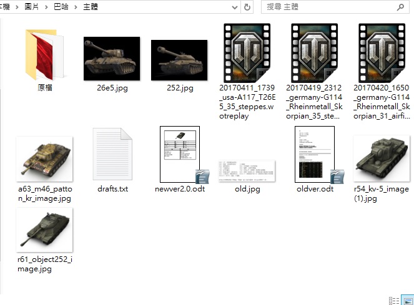The width and height of the screenshot is (414, 305).
Task: Expand the chevron after 巴哈 in breadcrumb
Action: [76, 7]
